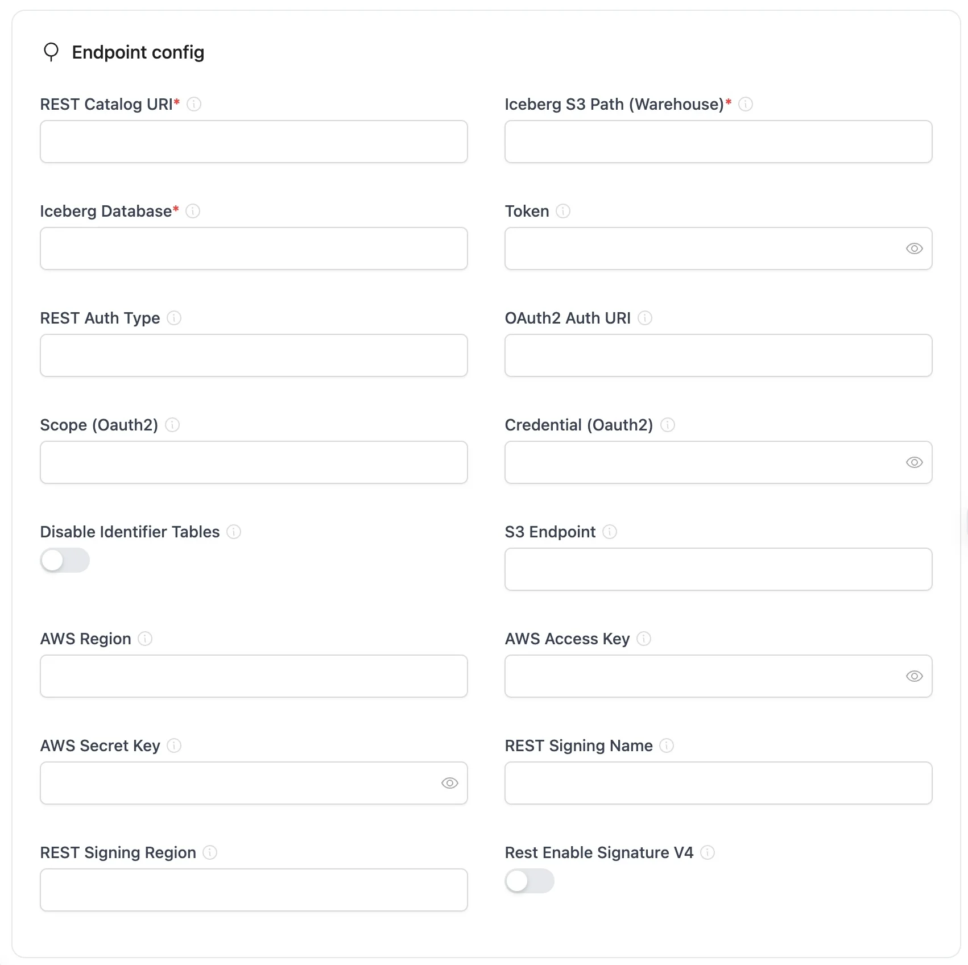Click info icon next to S3 Endpoint

[x=610, y=532]
